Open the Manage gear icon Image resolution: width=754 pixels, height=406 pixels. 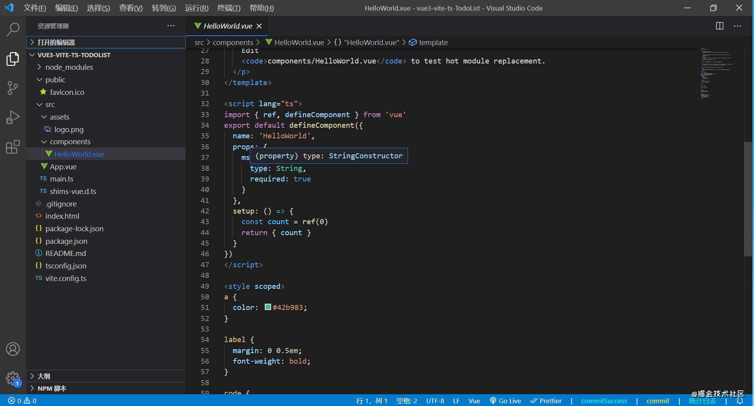[x=13, y=378]
